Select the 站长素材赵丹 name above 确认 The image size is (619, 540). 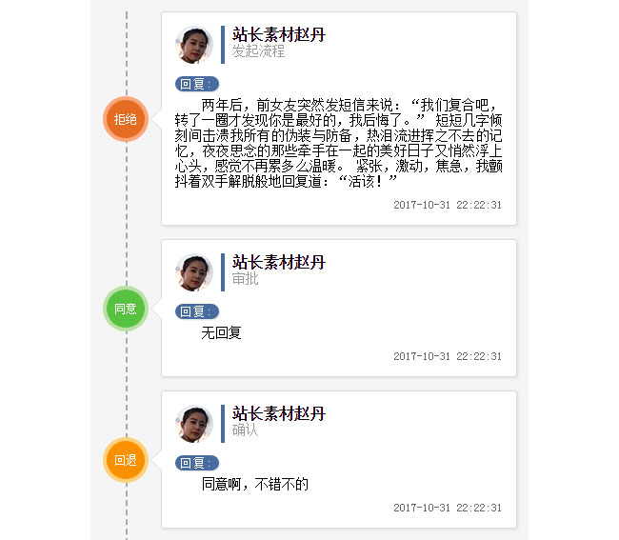279,413
